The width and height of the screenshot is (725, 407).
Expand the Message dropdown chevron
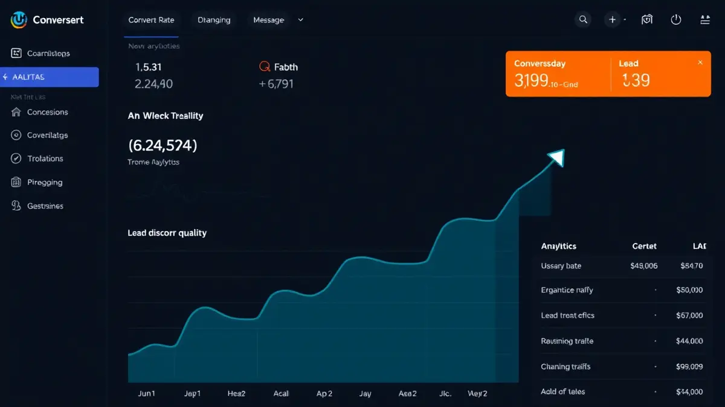pos(301,20)
